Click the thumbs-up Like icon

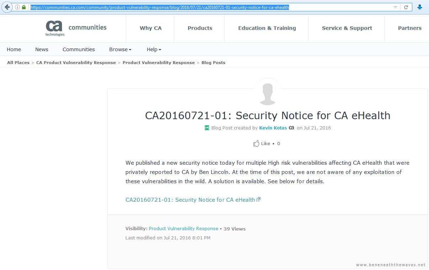point(256,144)
